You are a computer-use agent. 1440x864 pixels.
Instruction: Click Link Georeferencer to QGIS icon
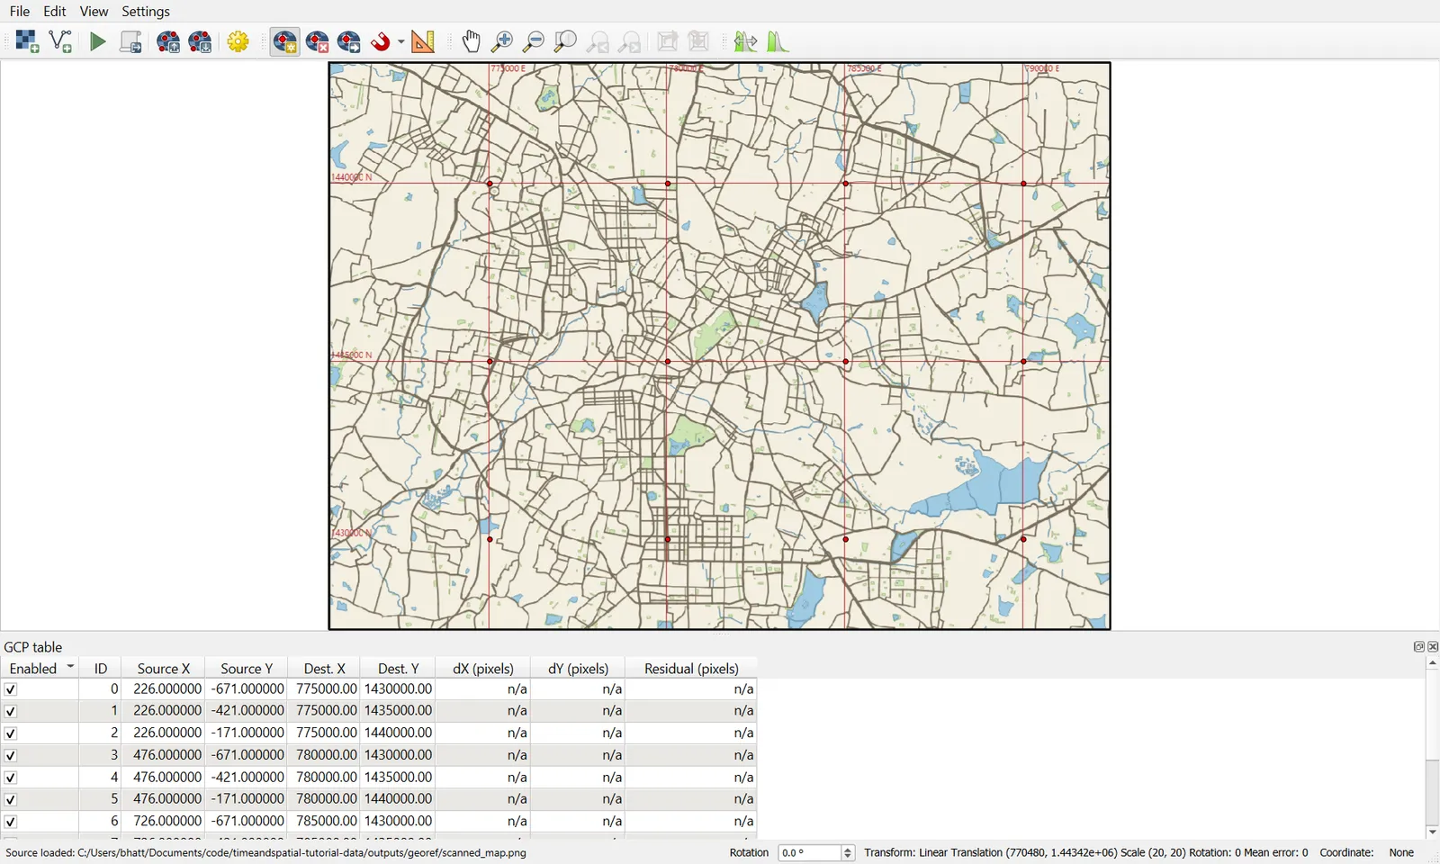tap(668, 41)
